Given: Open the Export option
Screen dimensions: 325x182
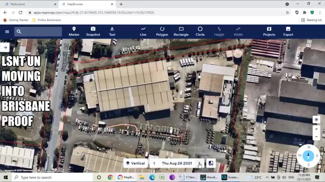Looking at the screenshot, I should 288,31.
